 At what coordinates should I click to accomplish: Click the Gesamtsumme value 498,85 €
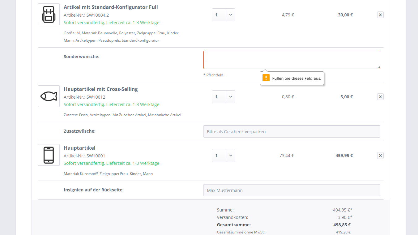tap(342, 225)
